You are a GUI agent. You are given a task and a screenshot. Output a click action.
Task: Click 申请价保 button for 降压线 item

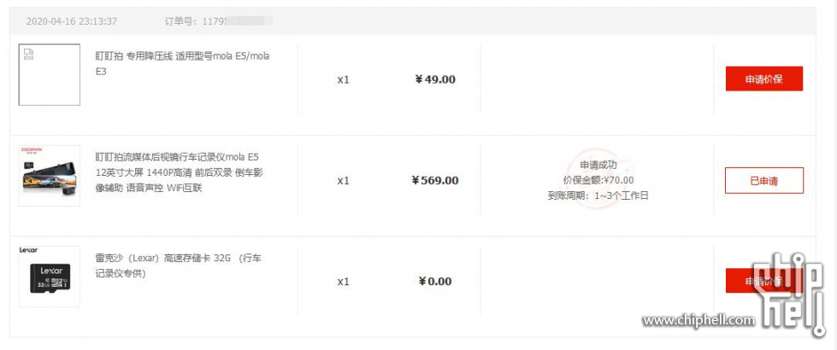click(763, 79)
